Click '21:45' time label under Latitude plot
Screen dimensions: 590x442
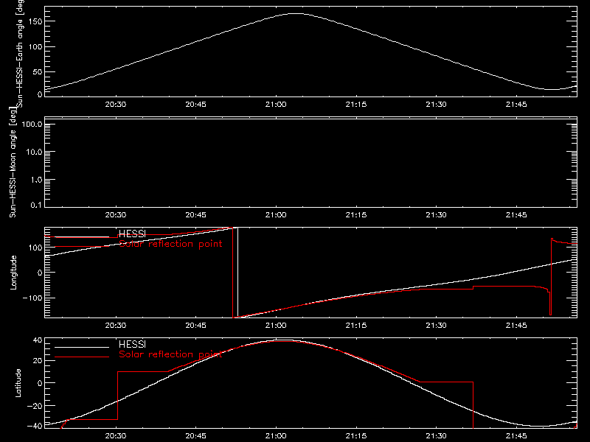click(x=516, y=436)
